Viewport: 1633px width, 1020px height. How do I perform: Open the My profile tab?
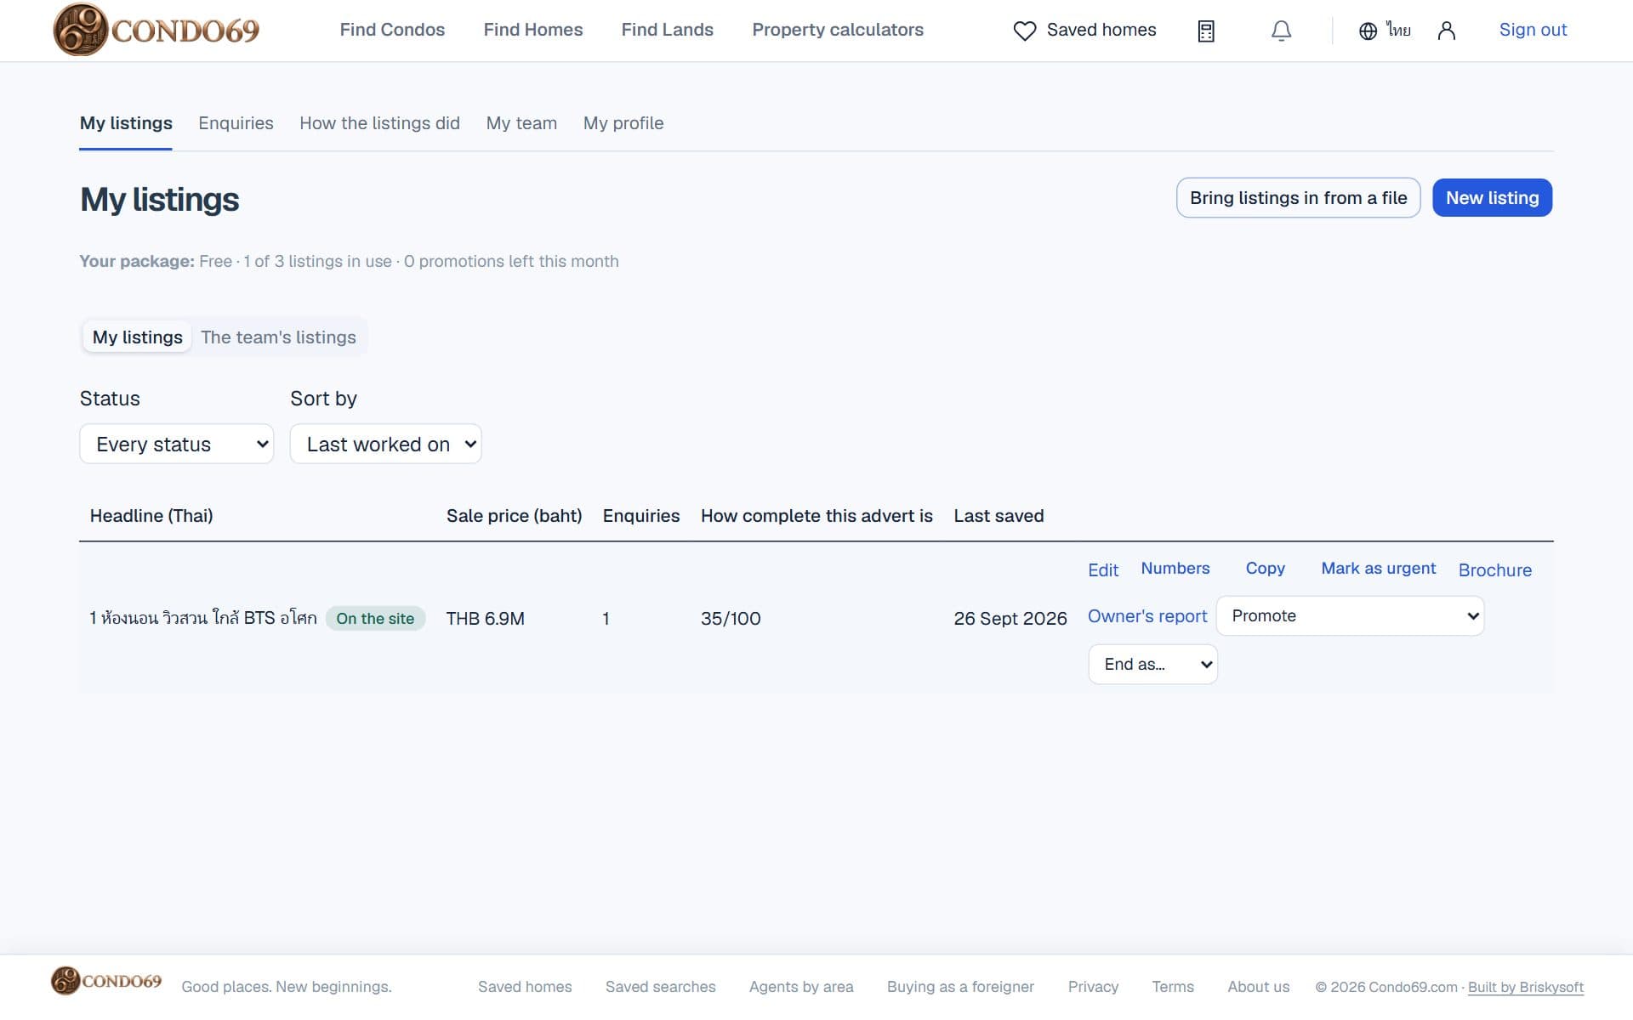tap(623, 123)
